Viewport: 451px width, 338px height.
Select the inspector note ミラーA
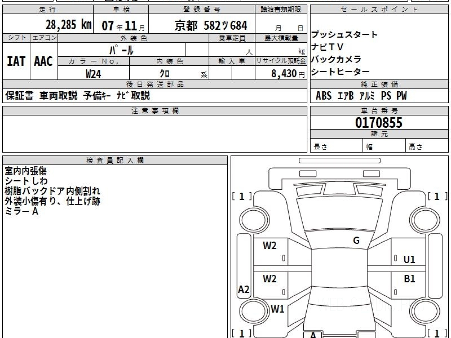21,211
